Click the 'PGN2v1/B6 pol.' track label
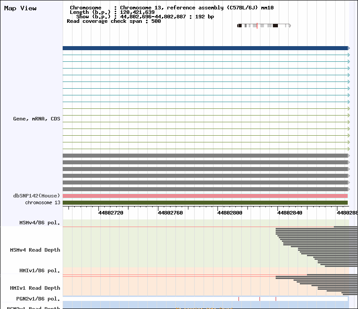Image resolution: width=358 pixels, height=309 pixels. click(x=38, y=299)
